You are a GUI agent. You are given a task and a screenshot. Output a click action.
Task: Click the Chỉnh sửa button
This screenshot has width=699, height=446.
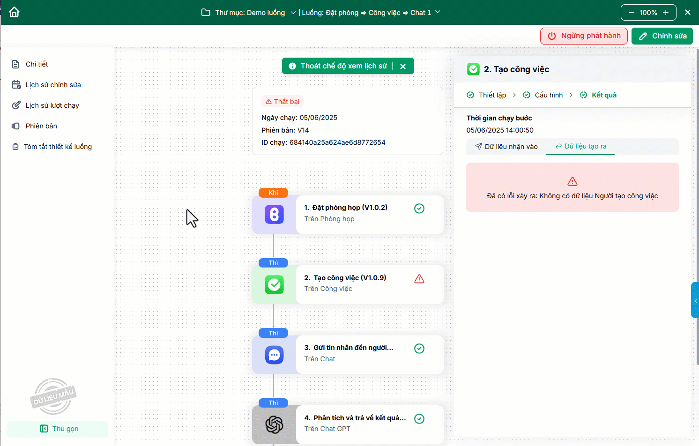pos(662,36)
